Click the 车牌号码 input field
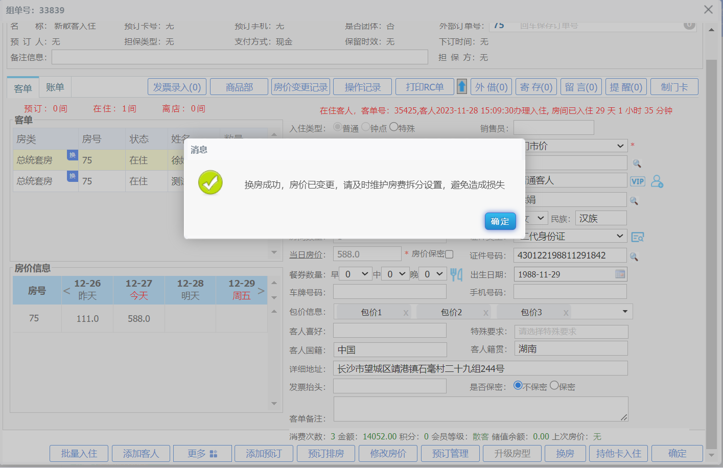The image size is (723, 468). tap(390, 292)
